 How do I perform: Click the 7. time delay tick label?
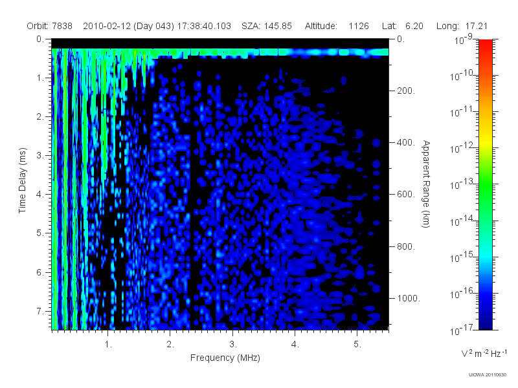(40, 311)
